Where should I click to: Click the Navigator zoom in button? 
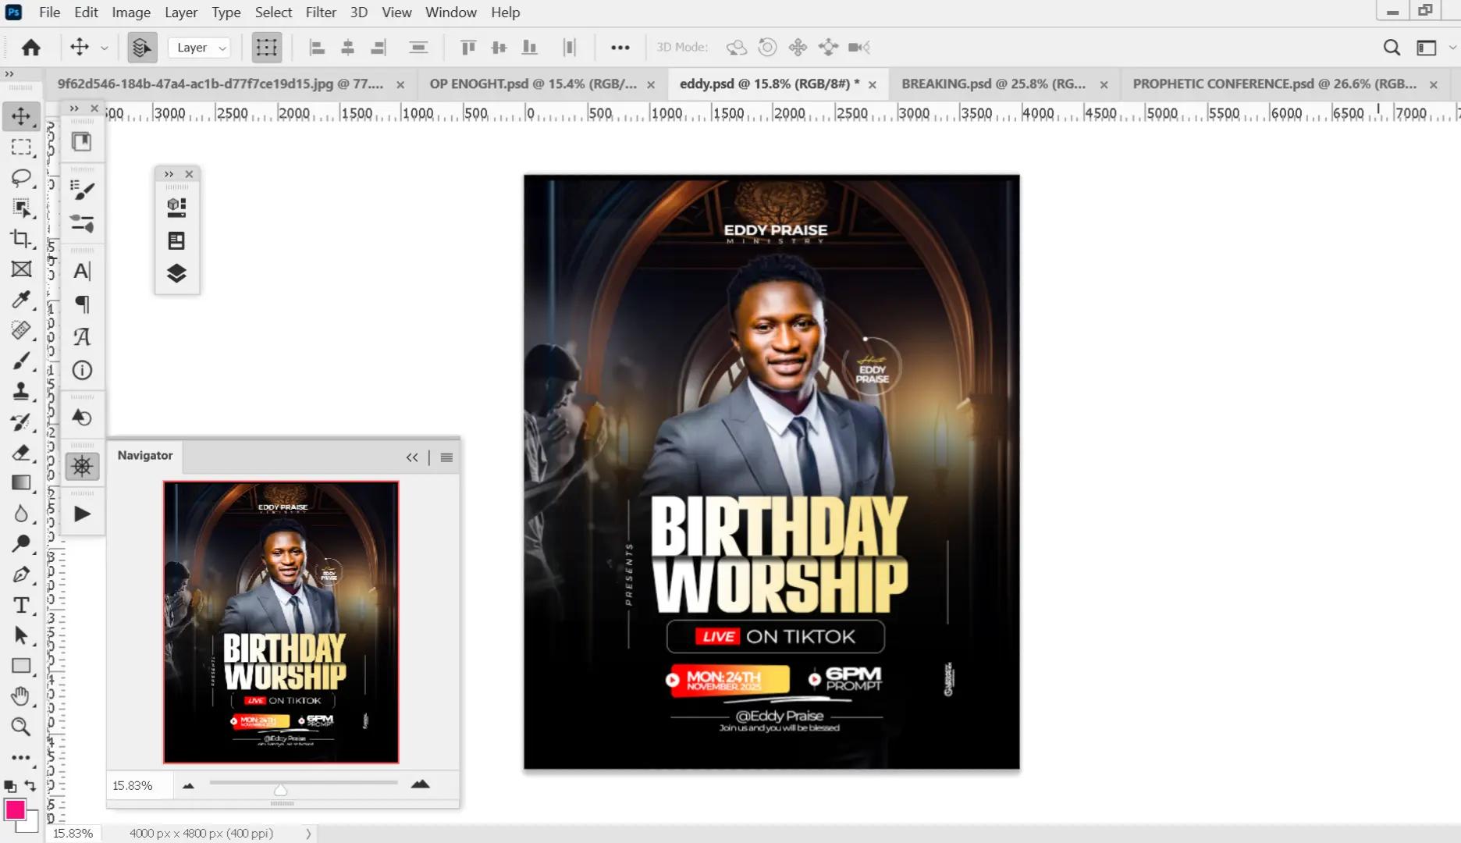[420, 784]
